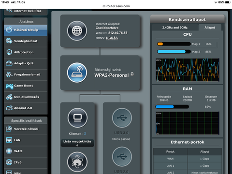
Task: Click the USB alkalmazás label
Action: (x=27, y=97)
